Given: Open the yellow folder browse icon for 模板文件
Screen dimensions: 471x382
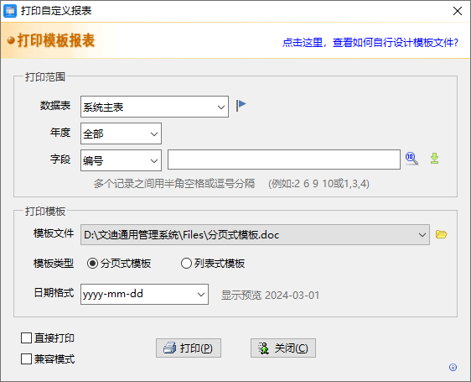Looking at the screenshot, I should [442, 234].
